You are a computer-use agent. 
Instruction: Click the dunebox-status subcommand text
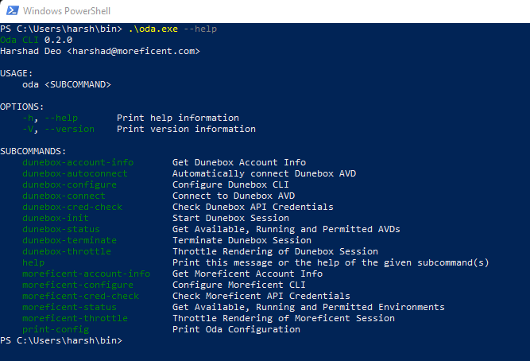point(61,229)
